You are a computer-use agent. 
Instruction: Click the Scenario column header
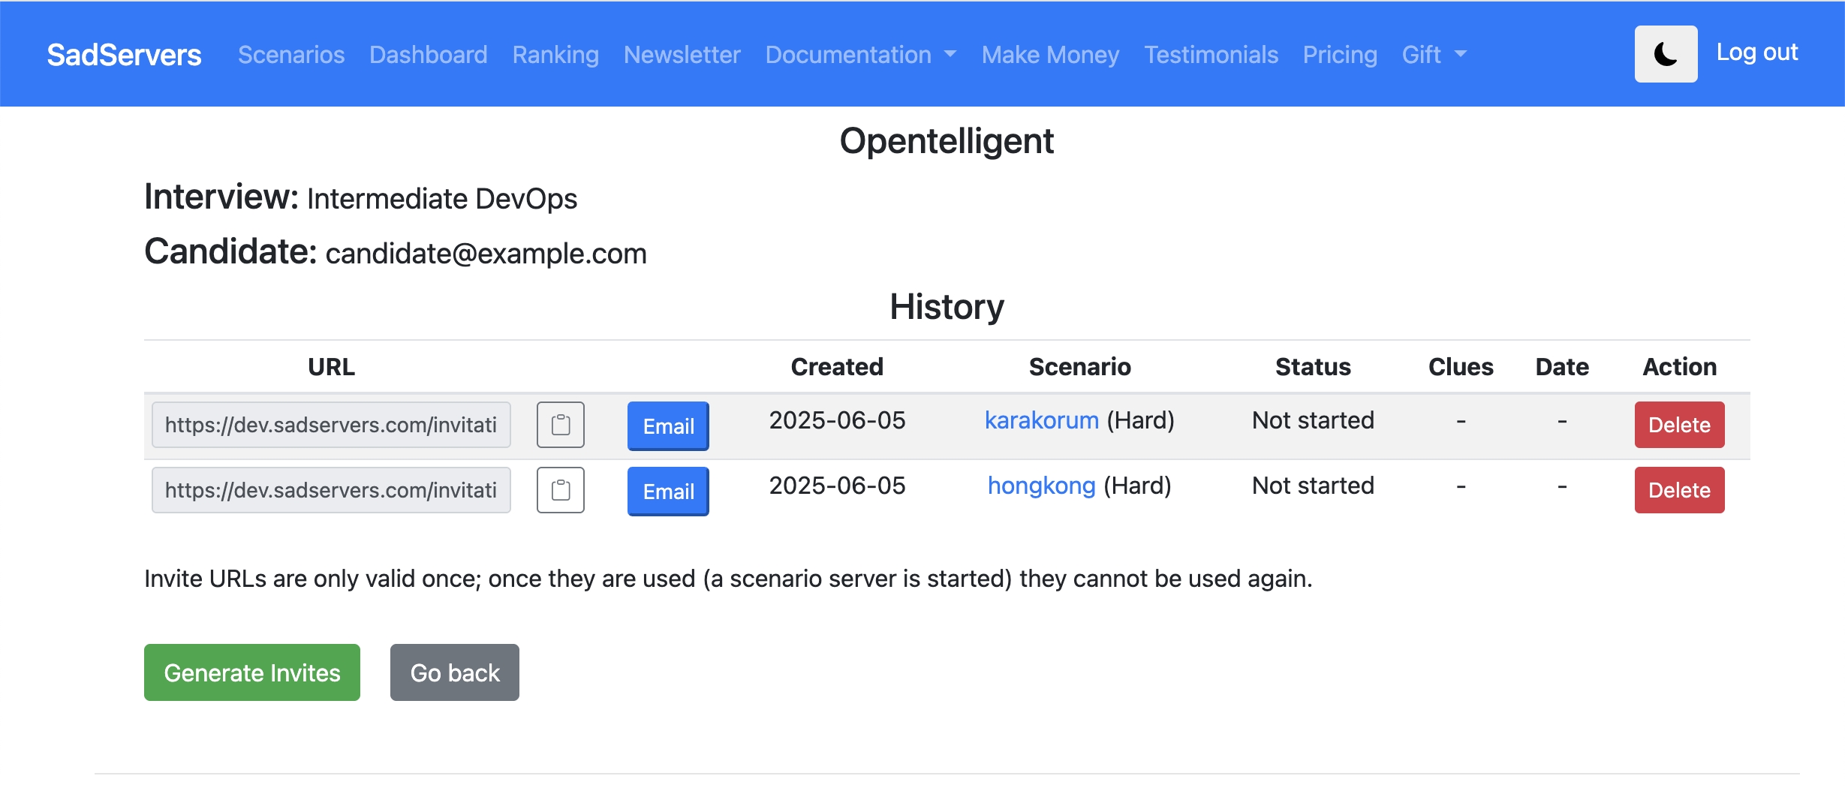pos(1079,367)
